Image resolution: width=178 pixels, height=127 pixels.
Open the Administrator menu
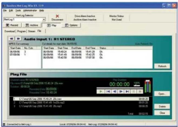coord(30,11)
